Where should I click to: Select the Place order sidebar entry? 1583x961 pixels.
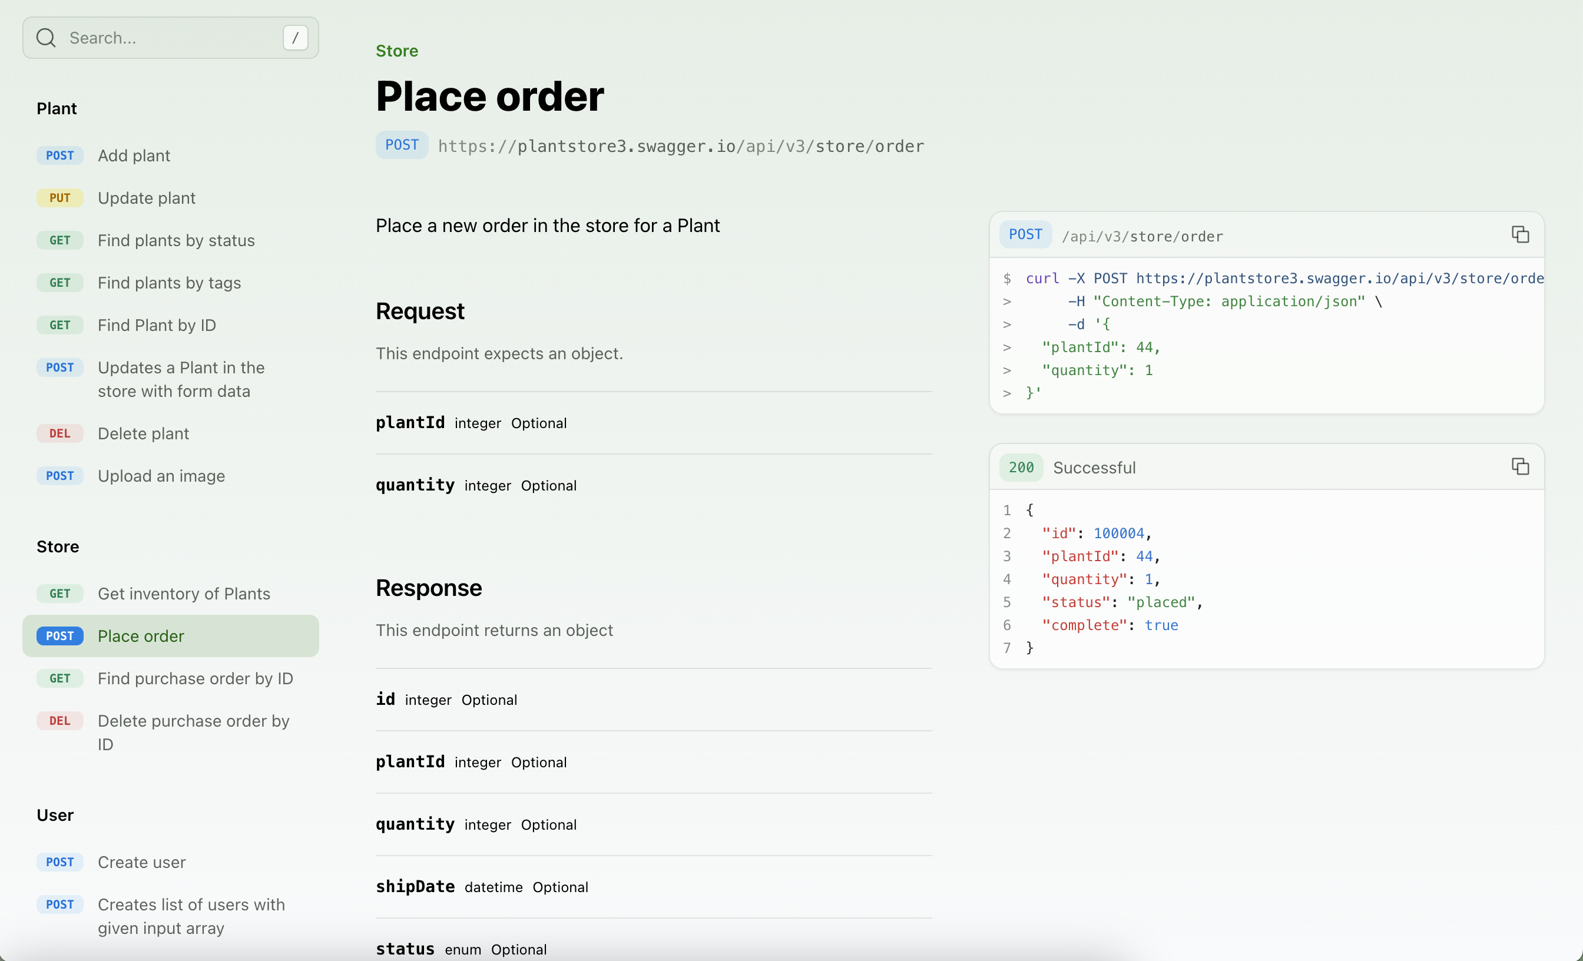click(x=141, y=636)
